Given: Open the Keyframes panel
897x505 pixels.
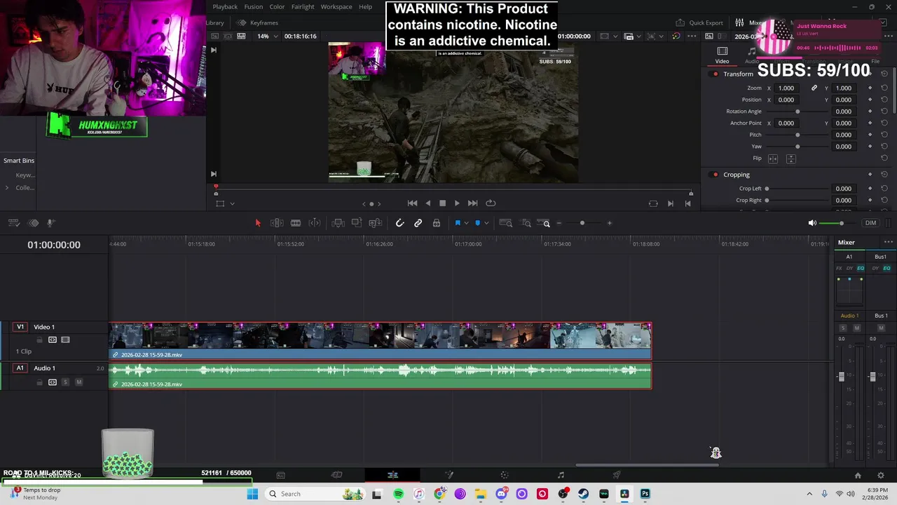Looking at the screenshot, I should click(x=258, y=22).
